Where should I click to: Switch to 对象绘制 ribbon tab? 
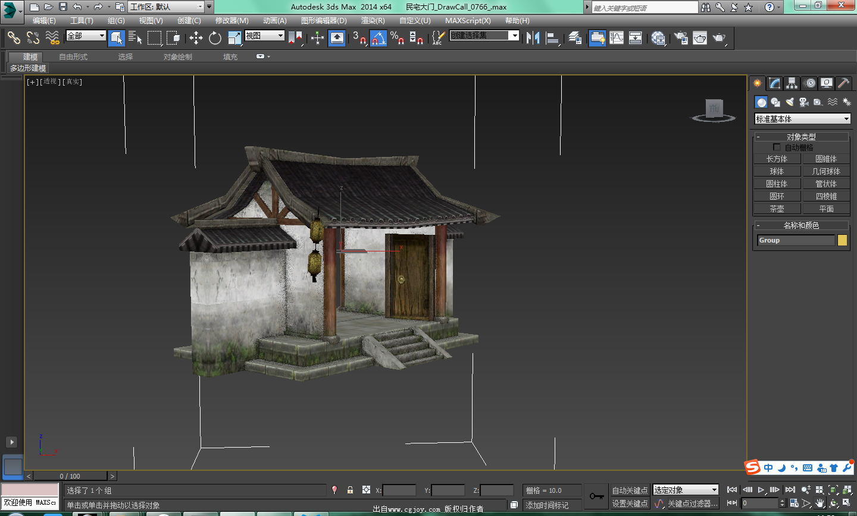point(178,57)
